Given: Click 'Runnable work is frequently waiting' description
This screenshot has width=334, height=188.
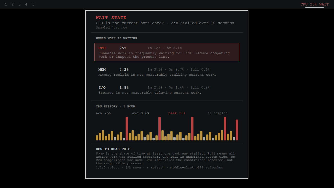Looking at the screenshot, I should pyautogui.click(x=164, y=55).
